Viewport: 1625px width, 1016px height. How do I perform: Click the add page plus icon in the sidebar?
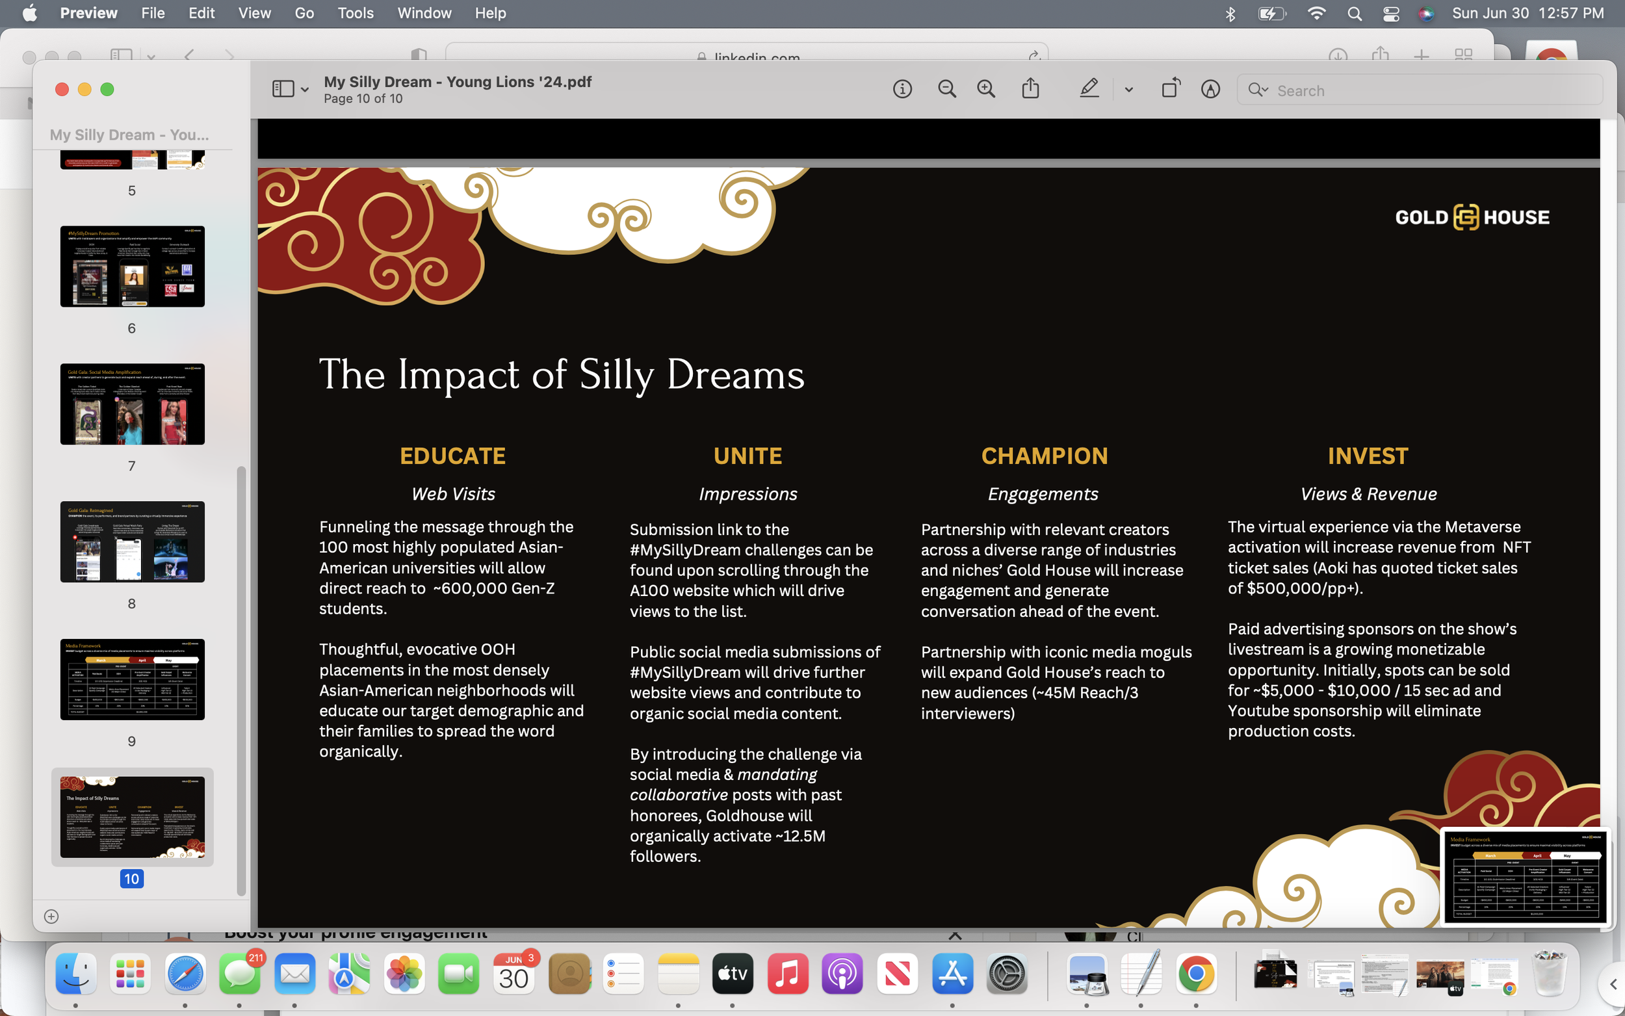tap(51, 917)
